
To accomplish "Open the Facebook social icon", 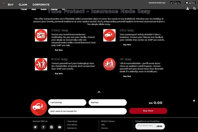I will 43,127.
